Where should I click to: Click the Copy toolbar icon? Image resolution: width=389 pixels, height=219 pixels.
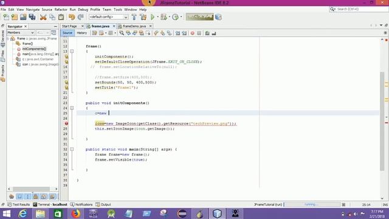pos(52,17)
